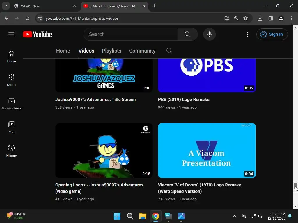Open Chrome three-dot menu
Image resolution: width=298 pixels, height=223 pixels.
[292, 18]
